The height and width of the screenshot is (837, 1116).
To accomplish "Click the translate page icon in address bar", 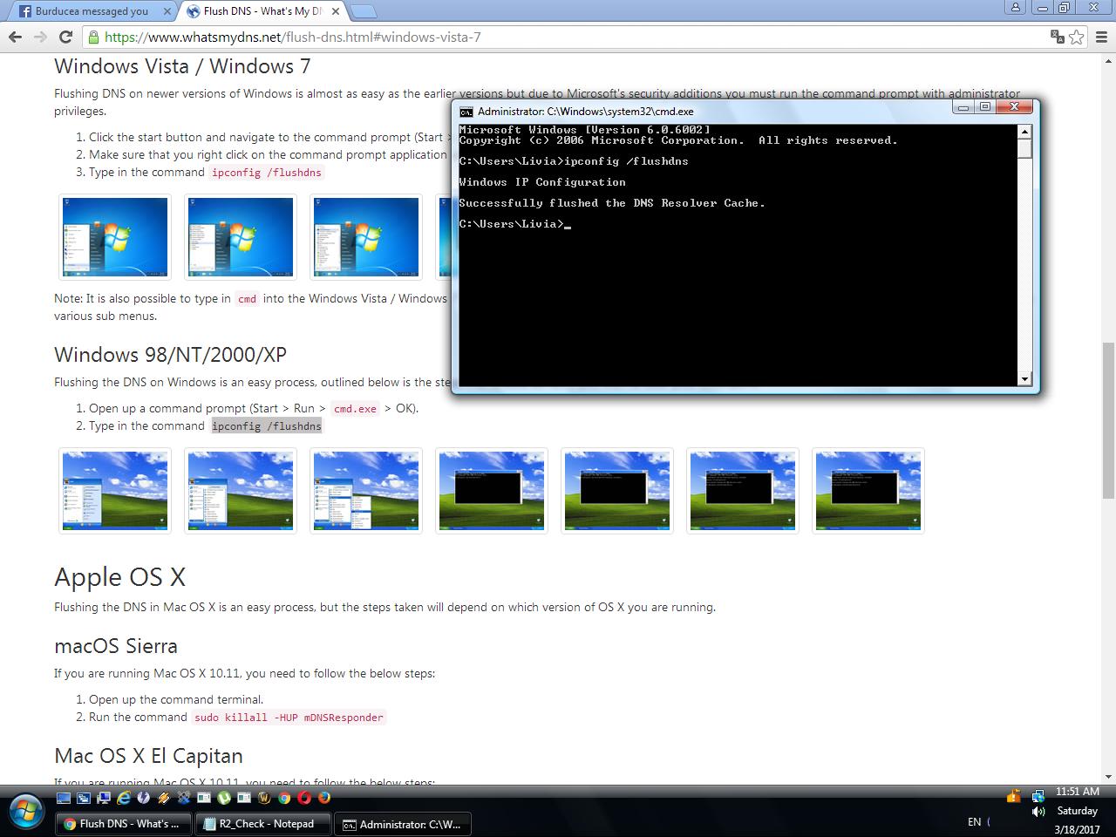I will coord(1057,37).
